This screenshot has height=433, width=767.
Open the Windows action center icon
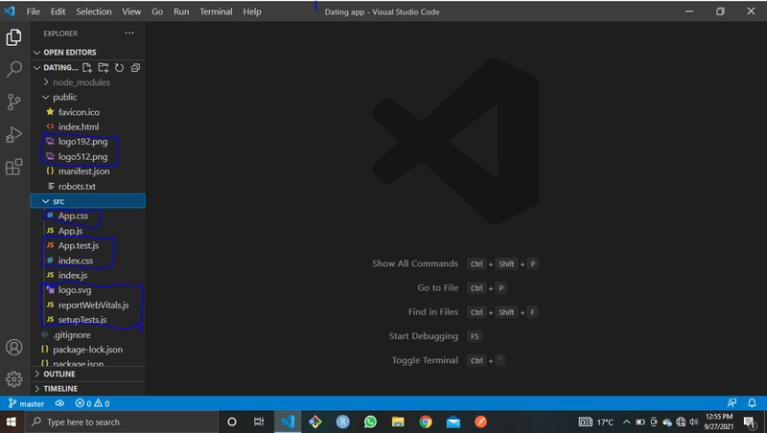[x=749, y=422]
